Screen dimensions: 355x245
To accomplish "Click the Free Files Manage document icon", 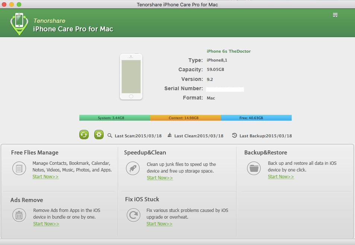I will tap(19, 168).
